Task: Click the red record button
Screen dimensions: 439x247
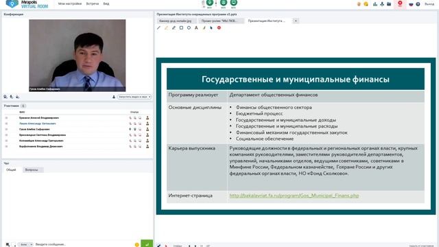Action: pyautogui.click(x=400, y=3)
